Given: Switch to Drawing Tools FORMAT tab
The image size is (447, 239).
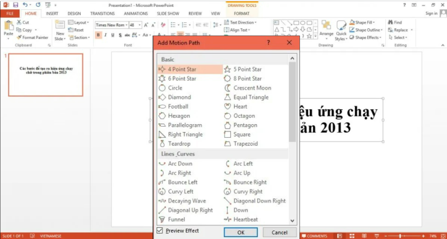Looking at the screenshot, I should [242, 14].
